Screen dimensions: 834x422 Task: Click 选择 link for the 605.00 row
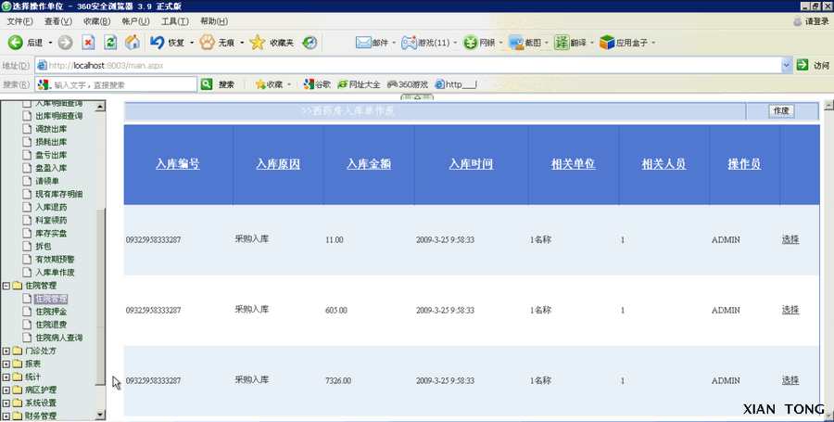(790, 310)
